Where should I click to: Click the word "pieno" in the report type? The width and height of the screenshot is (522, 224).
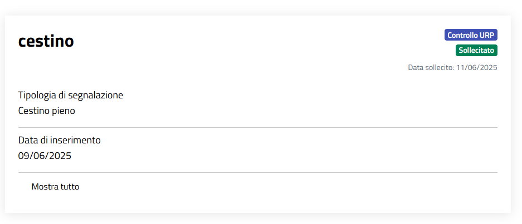point(63,111)
